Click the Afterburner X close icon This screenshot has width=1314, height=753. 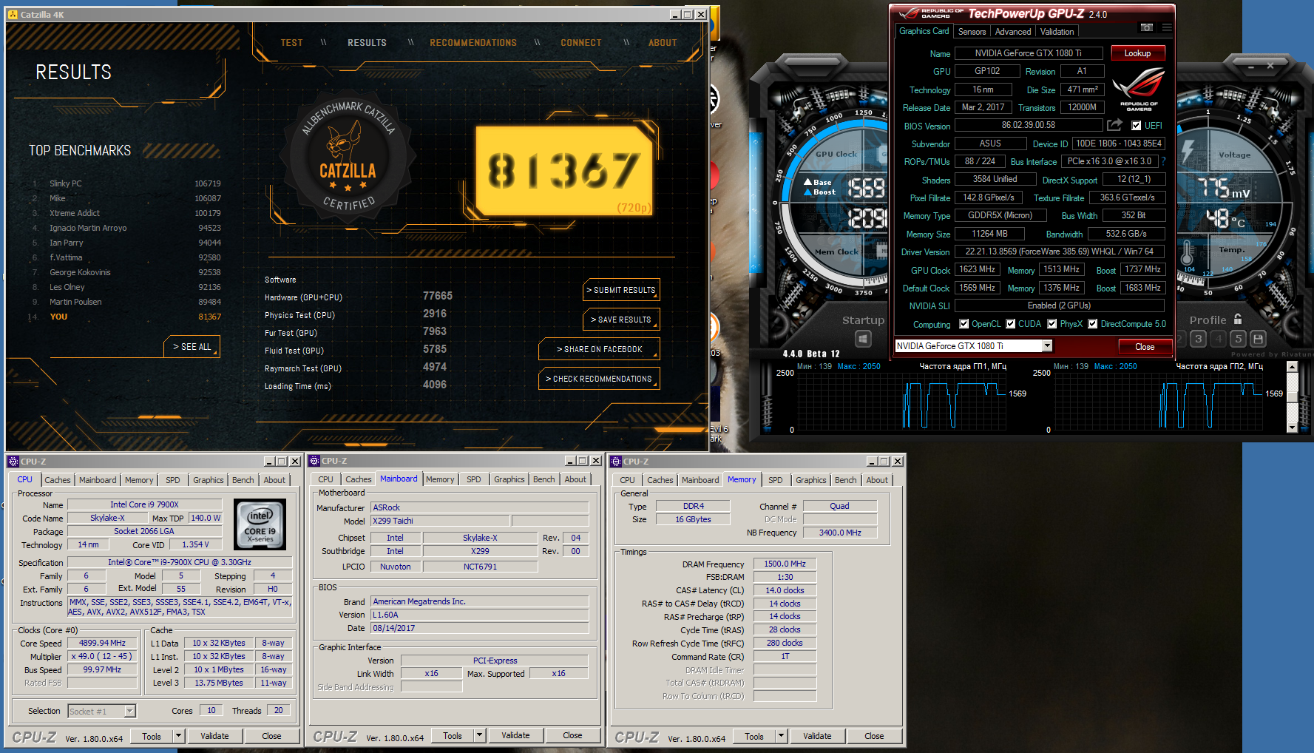[1270, 66]
